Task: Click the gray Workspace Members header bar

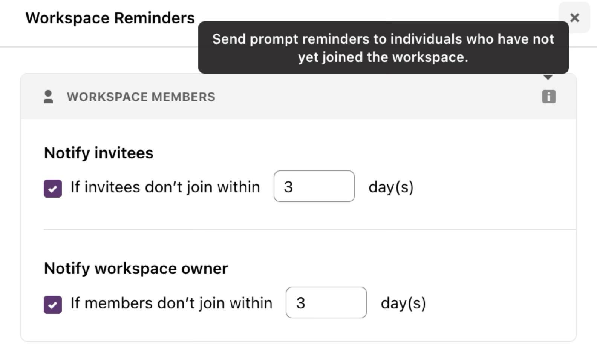Action: tap(298, 97)
